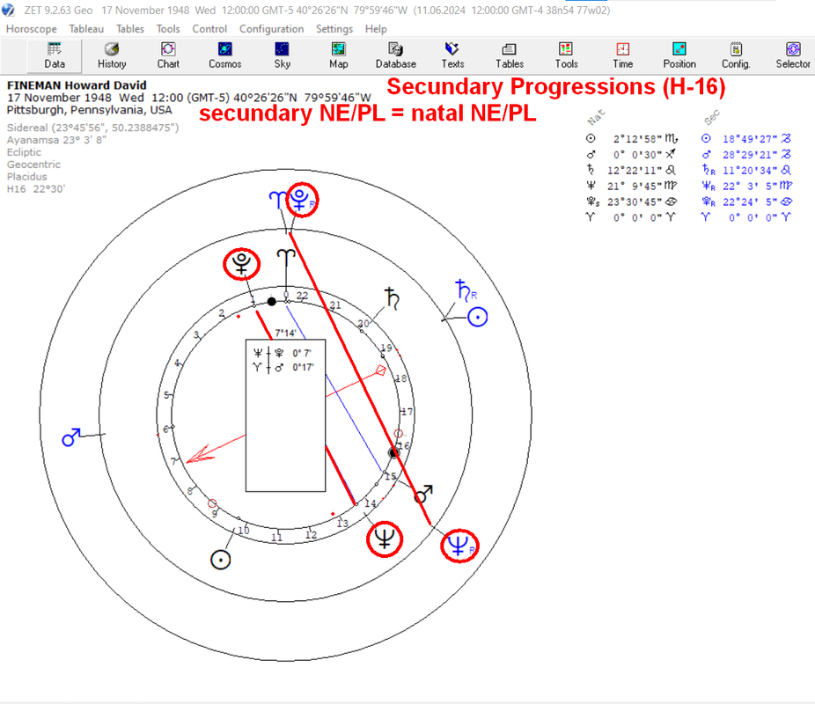The image size is (815, 704).
Task: Click progressed Mars position 28°29'21" row
Action: pos(746,154)
